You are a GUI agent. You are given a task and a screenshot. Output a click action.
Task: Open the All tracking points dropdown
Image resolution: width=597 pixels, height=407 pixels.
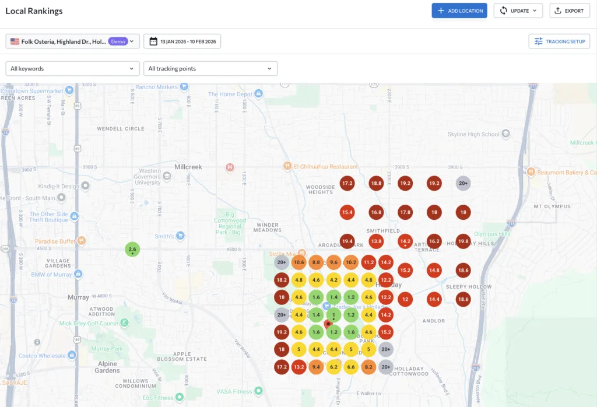click(210, 68)
